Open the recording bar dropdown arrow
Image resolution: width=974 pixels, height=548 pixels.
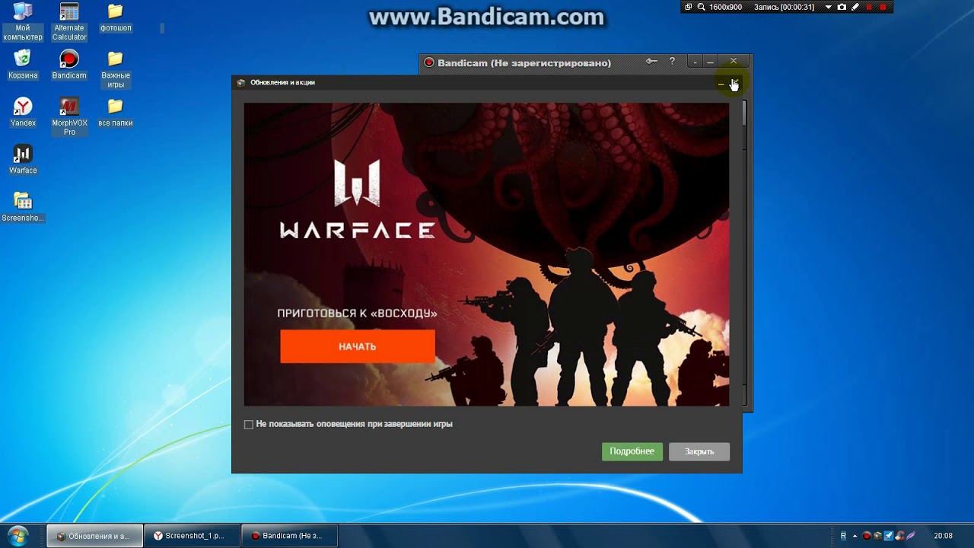[x=829, y=7]
